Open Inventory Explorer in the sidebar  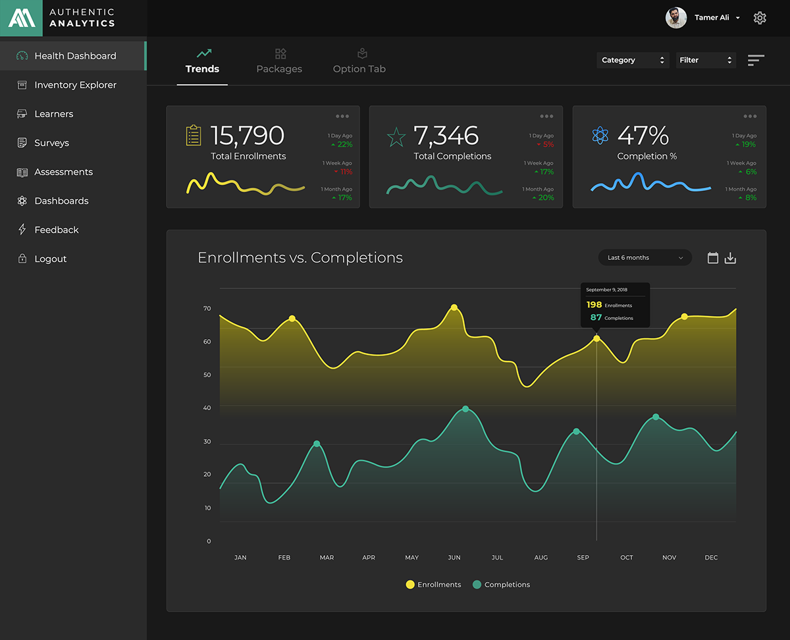[74, 85]
